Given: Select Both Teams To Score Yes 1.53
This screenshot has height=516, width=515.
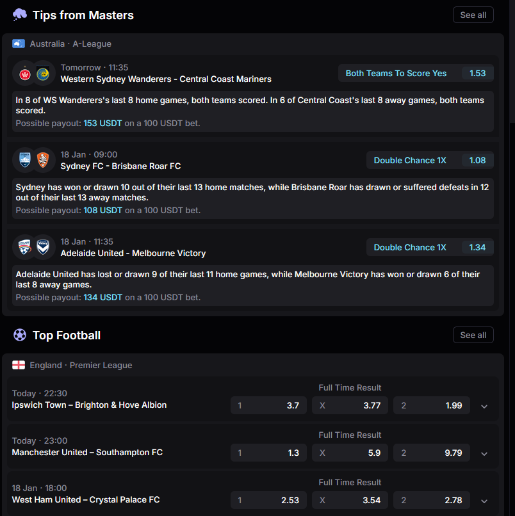Looking at the screenshot, I should 416,73.
